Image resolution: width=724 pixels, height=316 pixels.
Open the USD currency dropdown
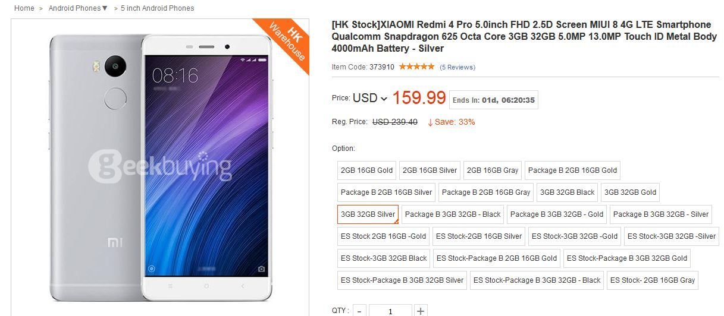pyautogui.click(x=370, y=98)
